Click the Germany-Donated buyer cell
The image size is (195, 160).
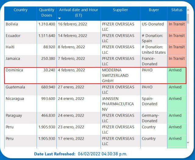(151, 118)
